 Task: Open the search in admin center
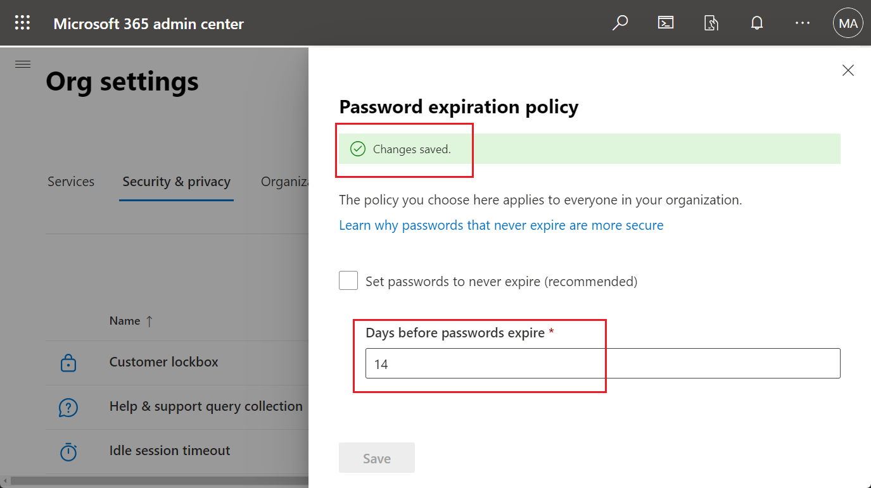(x=620, y=22)
